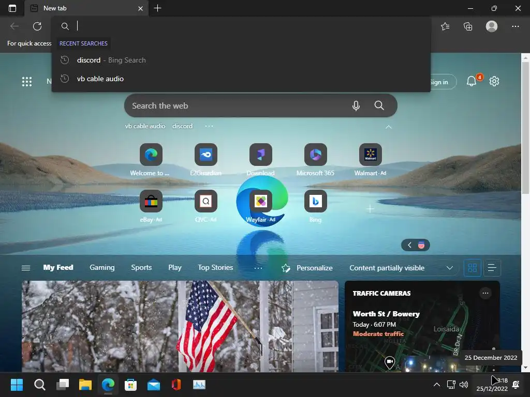Open traffic cameras card options

485,293
